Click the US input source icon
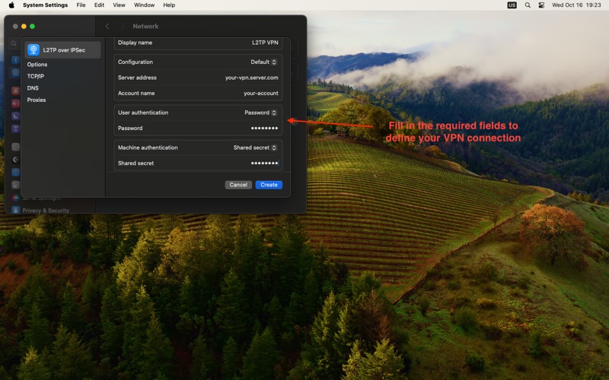609x380 pixels. click(x=512, y=5)
